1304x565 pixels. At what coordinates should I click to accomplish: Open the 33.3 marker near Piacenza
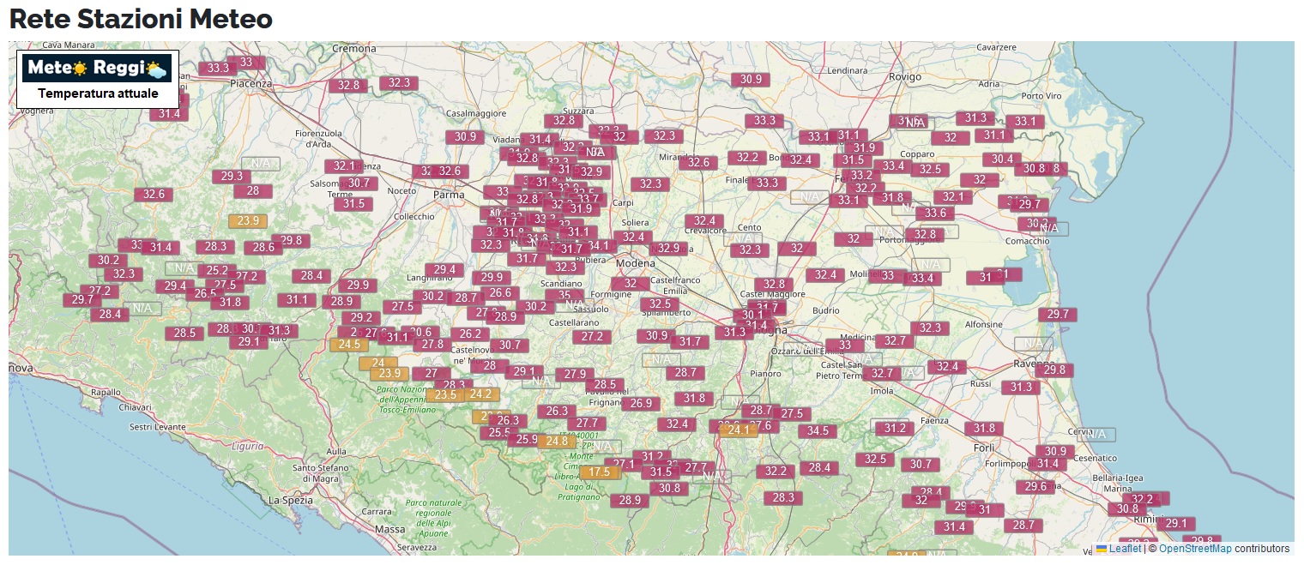218,69
